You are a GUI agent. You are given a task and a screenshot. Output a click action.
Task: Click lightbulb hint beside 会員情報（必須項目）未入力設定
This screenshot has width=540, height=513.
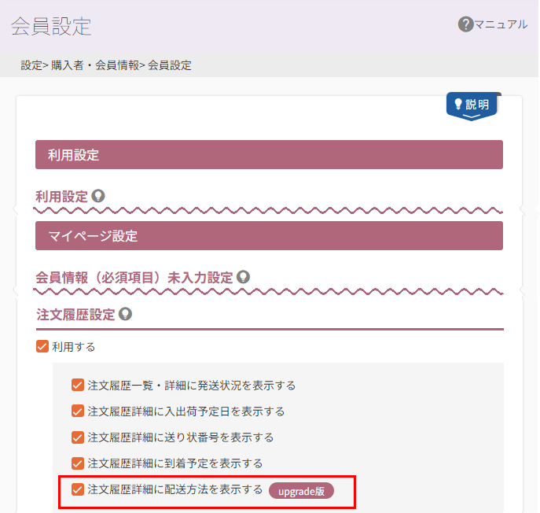[244, 277]
